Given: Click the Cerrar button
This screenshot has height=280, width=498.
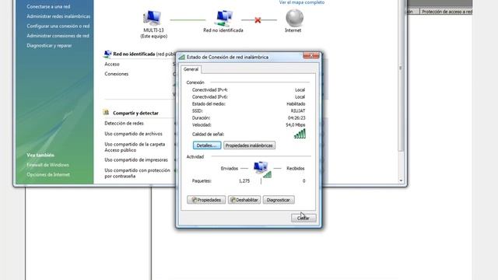Looking at the screenshot, I should tap(303, 218).
